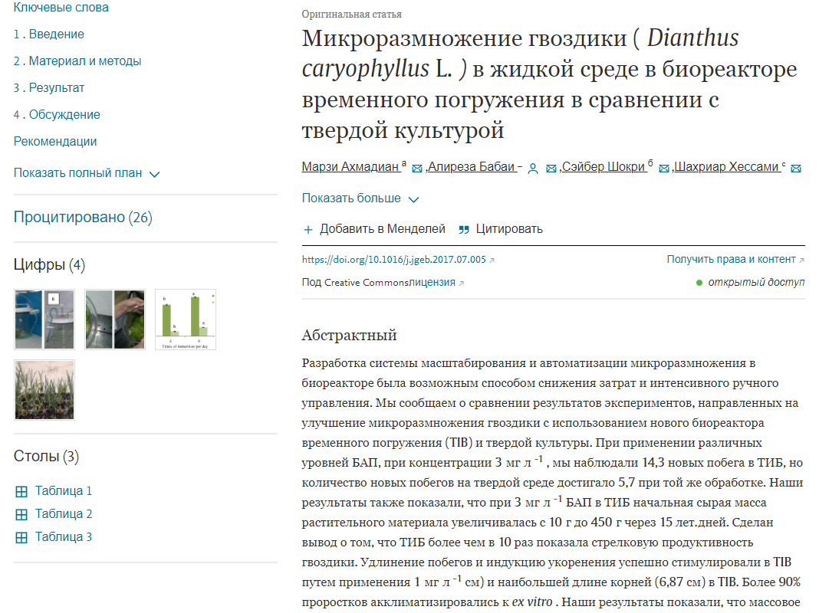Expand Показать больше authors list
The width and height of the screenshot is (819, 613).
pyautogui.click(x=360, y=198)
